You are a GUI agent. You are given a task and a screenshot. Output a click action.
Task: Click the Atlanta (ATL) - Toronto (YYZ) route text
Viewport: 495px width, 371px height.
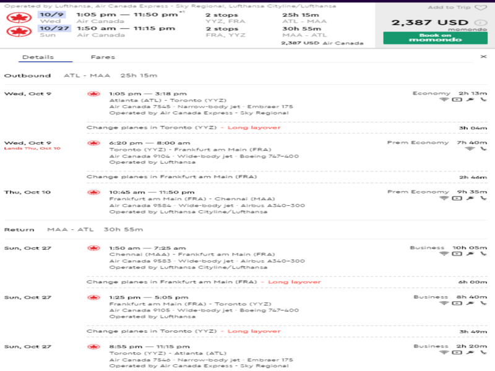[x=168, y=100]
